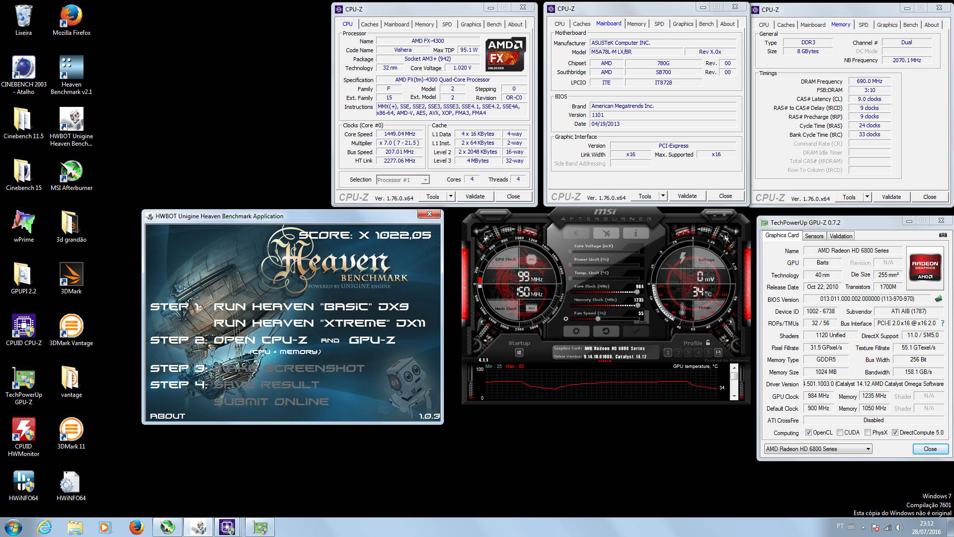
Task: Select profile slot 1 in MSI Afterburner
Action: click(668, 353)
